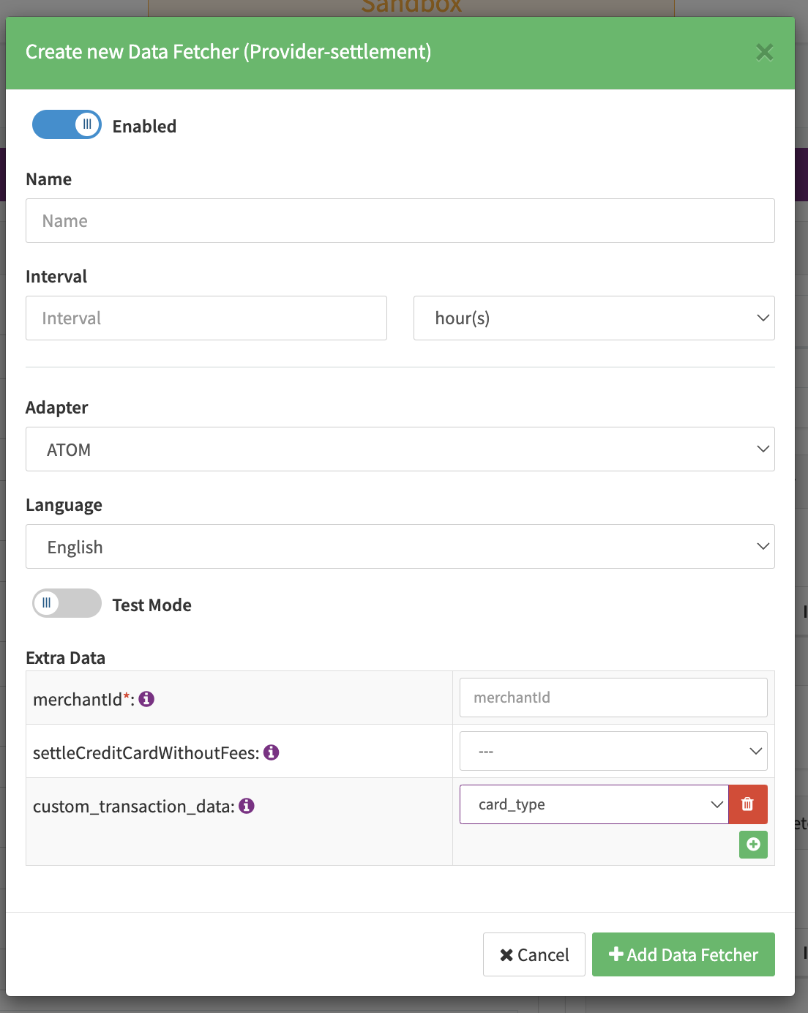Open the settleCreditCardWithoutFees value dropdown
The height and width of the screenshot is (1013, 808).
point(613,751)
